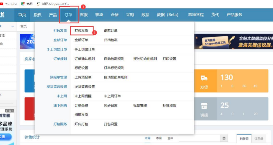Click the YouTube bookmark icon
This screenshot has height=145, width=273.
2,4
